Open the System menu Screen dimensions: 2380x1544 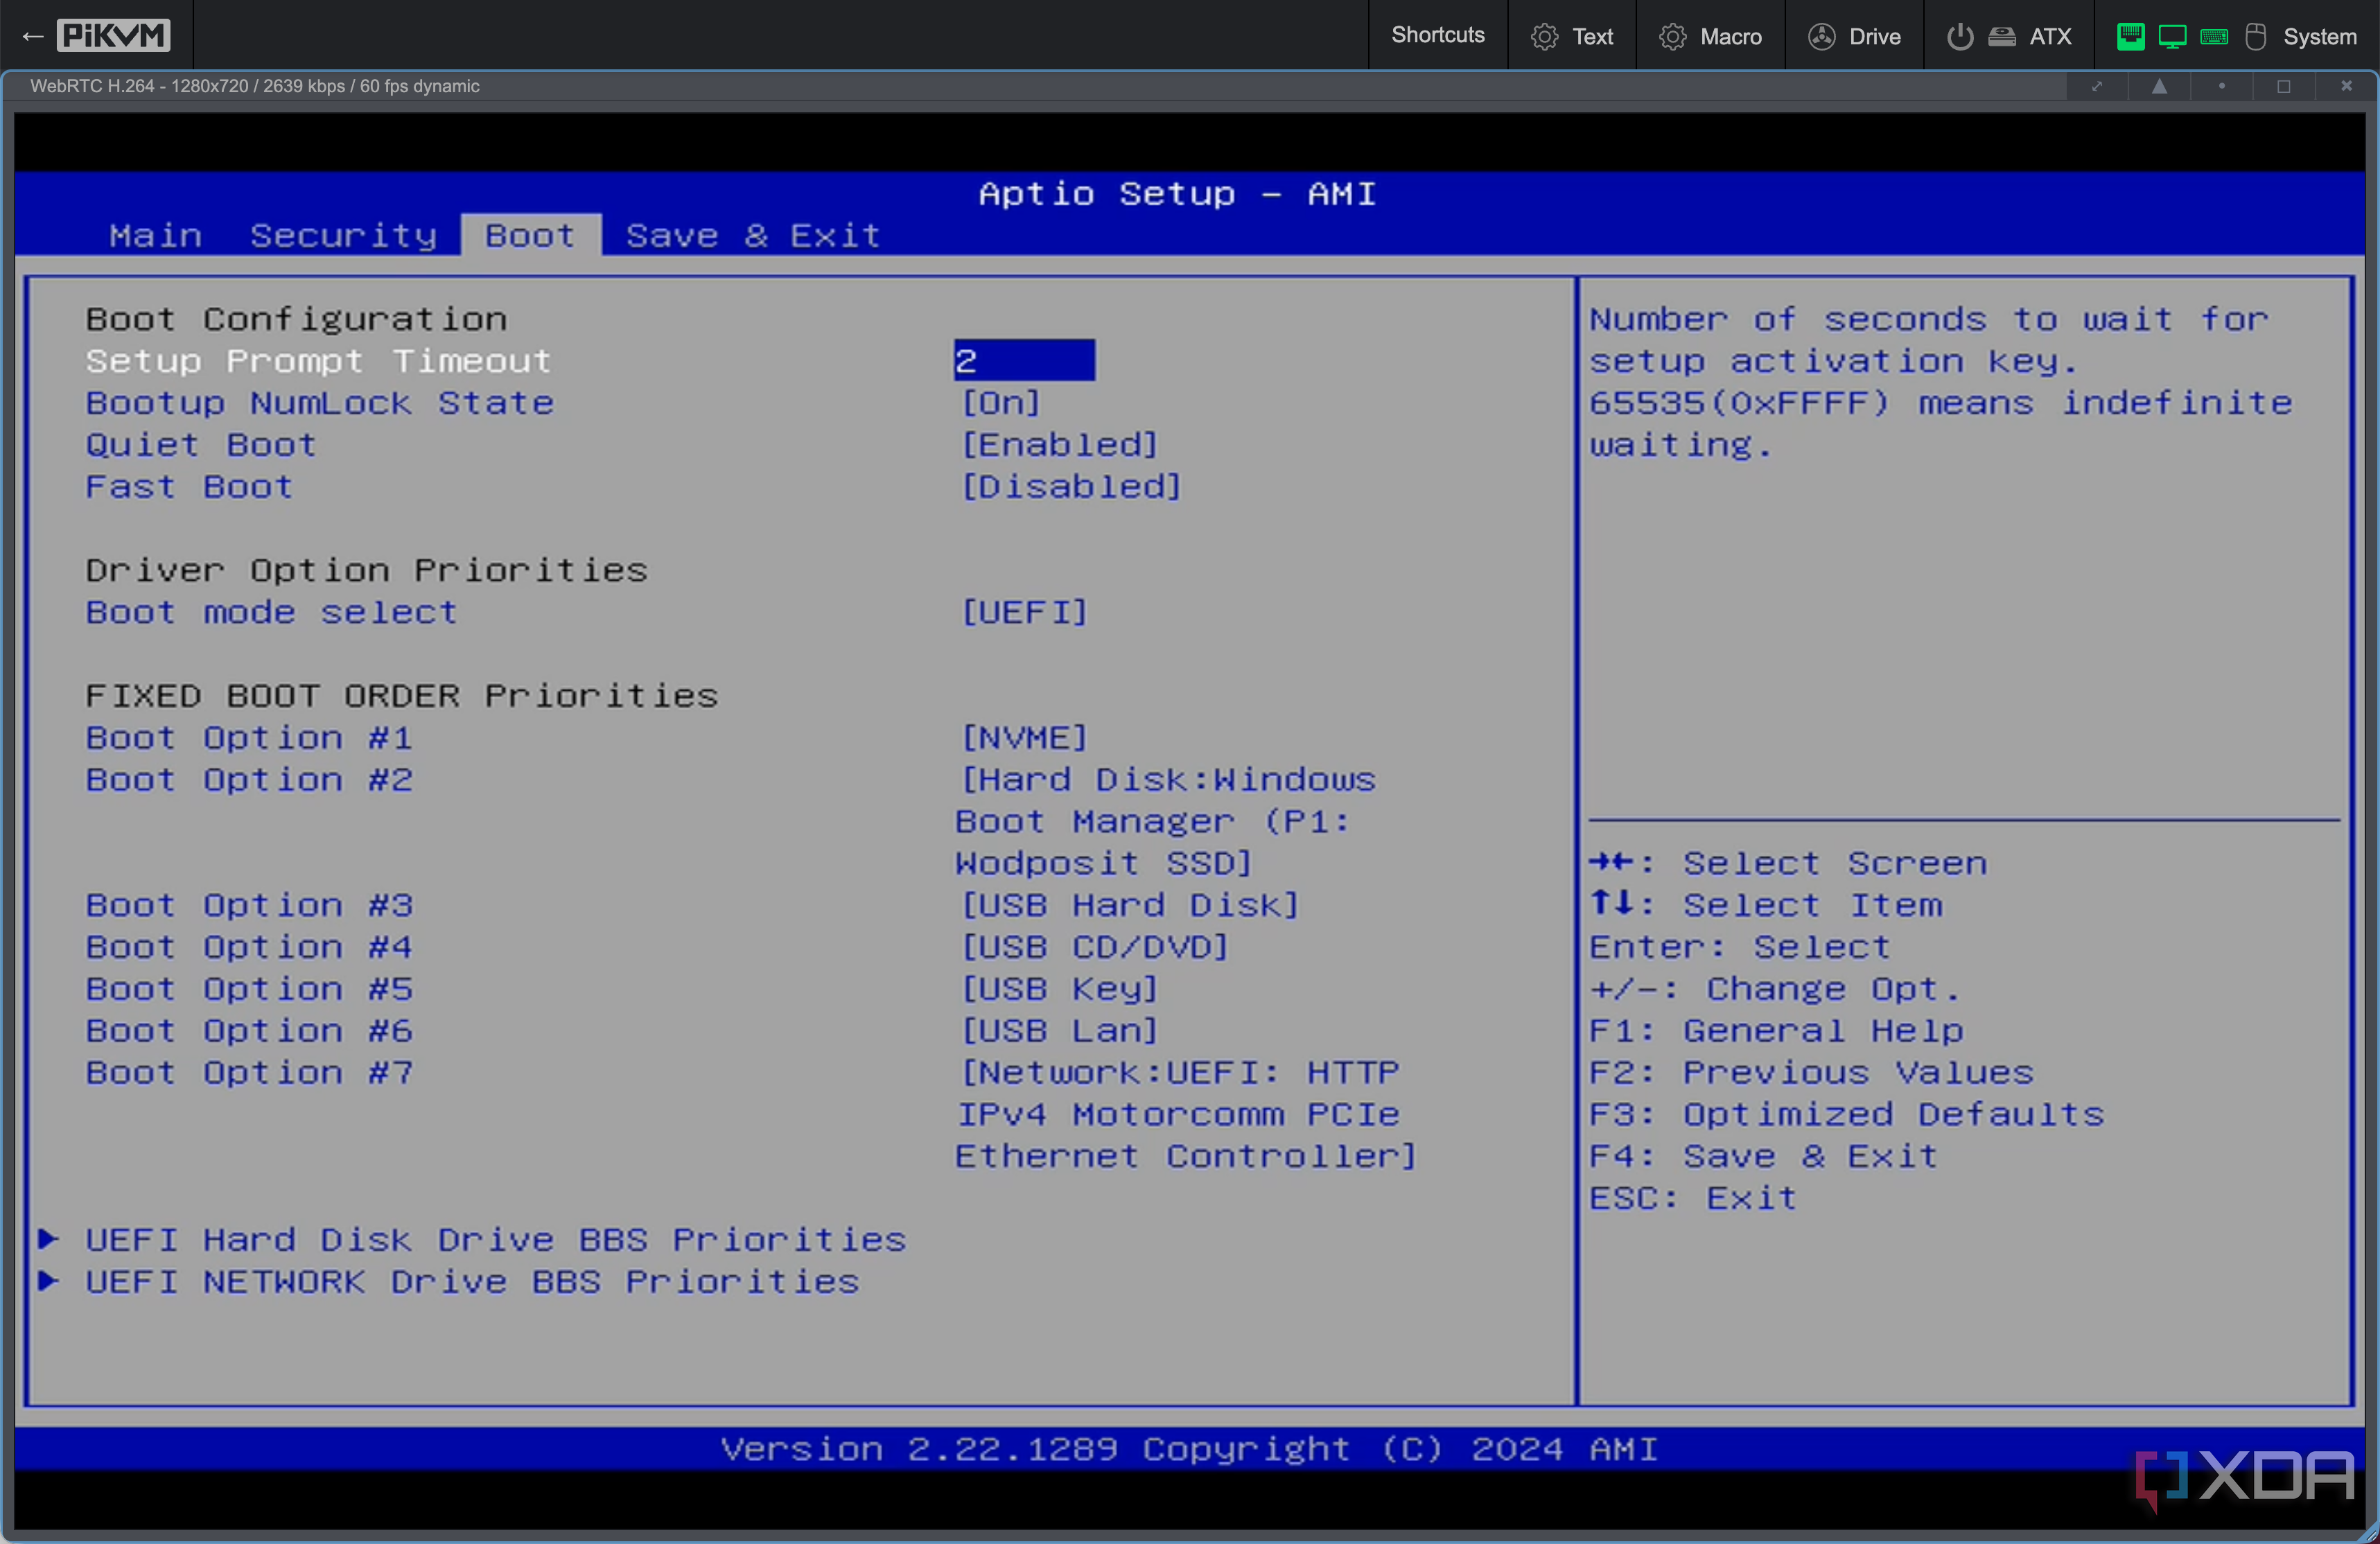[2237, 36]
